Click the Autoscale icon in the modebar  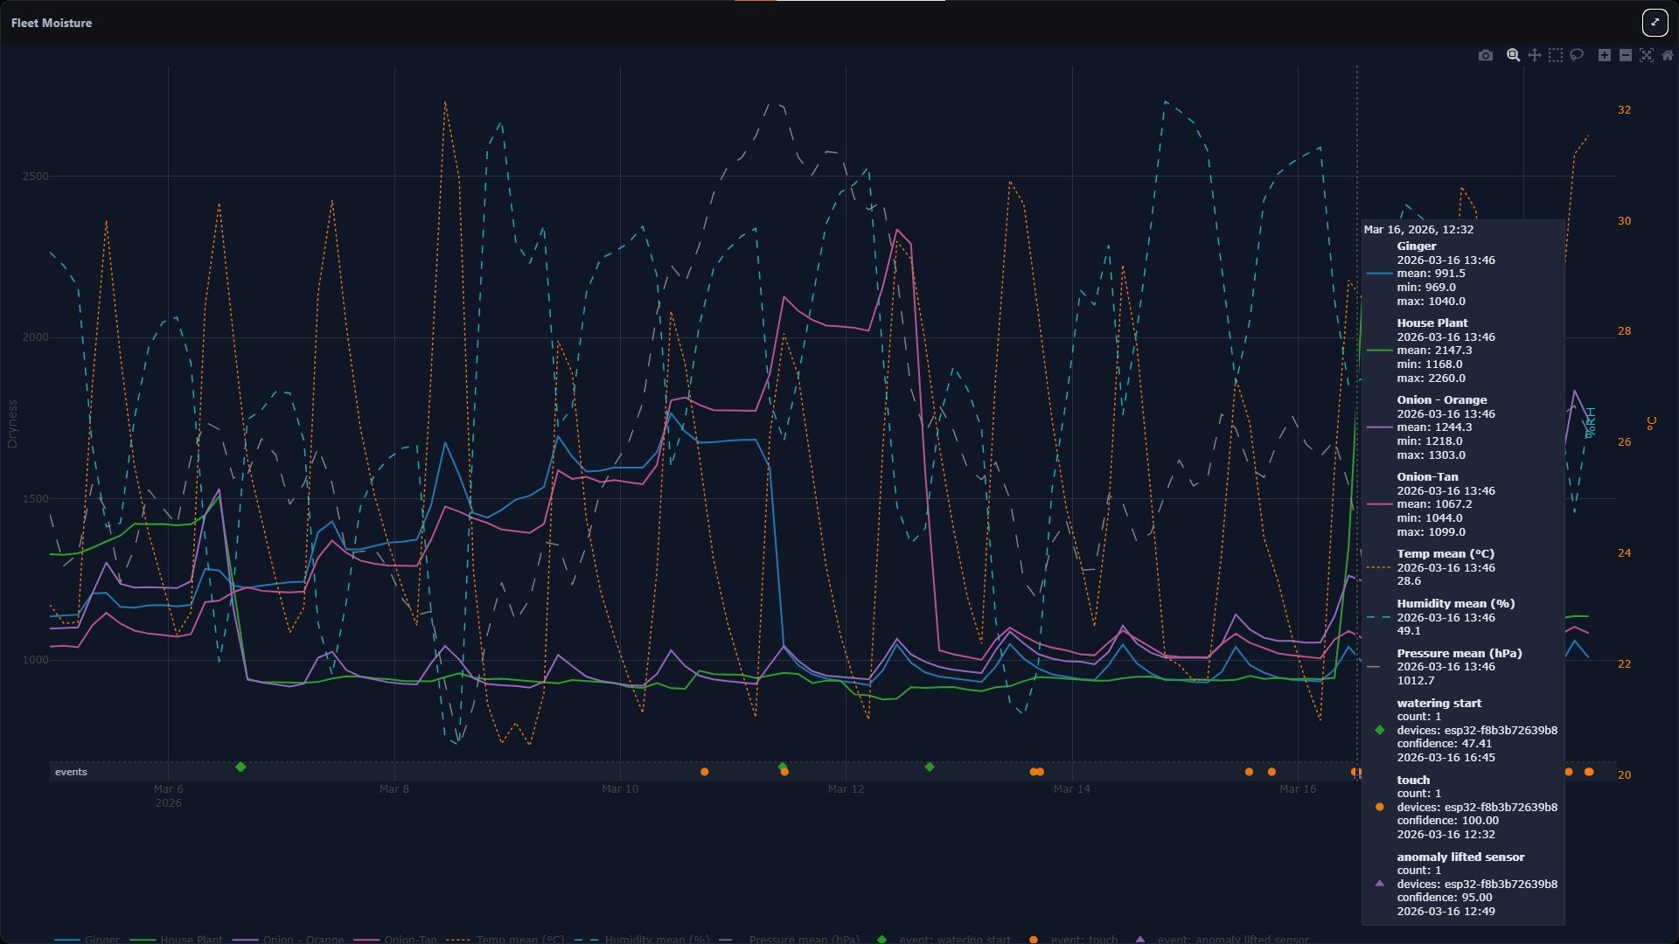[x=1648, y=55]
